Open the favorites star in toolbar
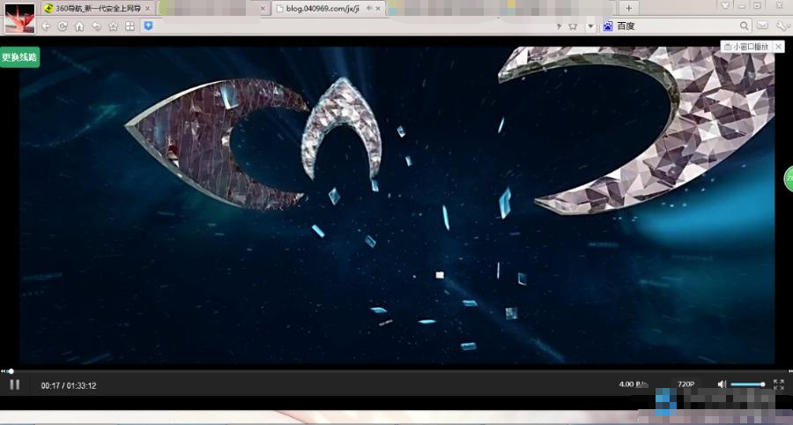The height and width of the screenshot is (425, 793). tap(113, 26)
